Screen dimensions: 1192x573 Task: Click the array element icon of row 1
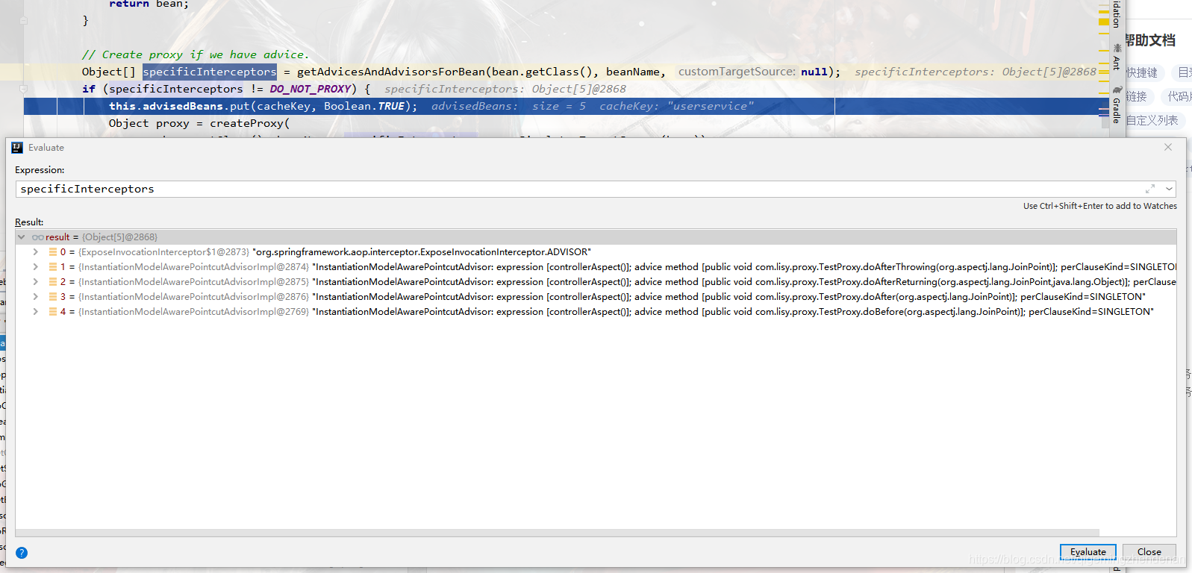[53, 267]
